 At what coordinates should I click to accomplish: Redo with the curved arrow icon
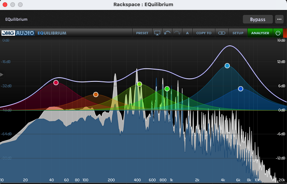tap(177, 33)
